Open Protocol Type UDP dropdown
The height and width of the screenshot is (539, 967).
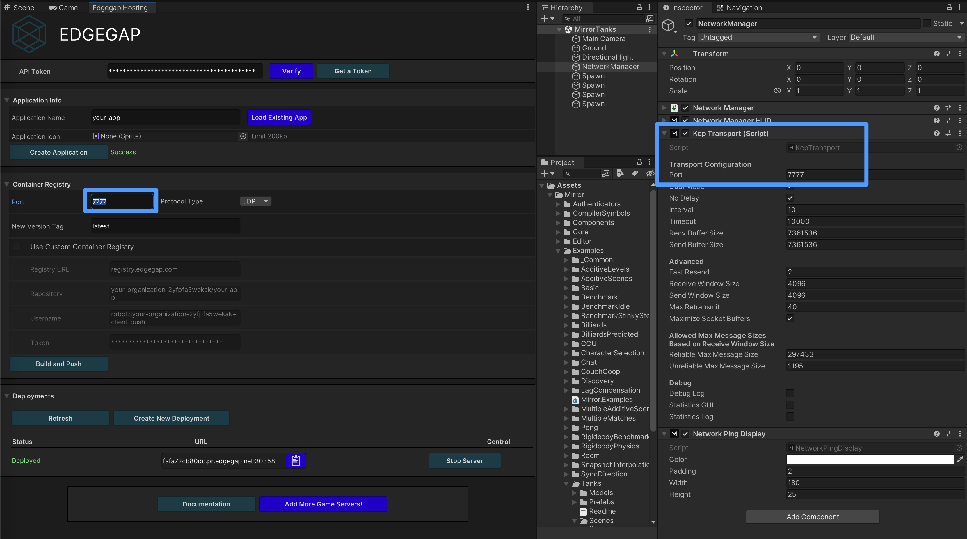click(x=255, y=201)
